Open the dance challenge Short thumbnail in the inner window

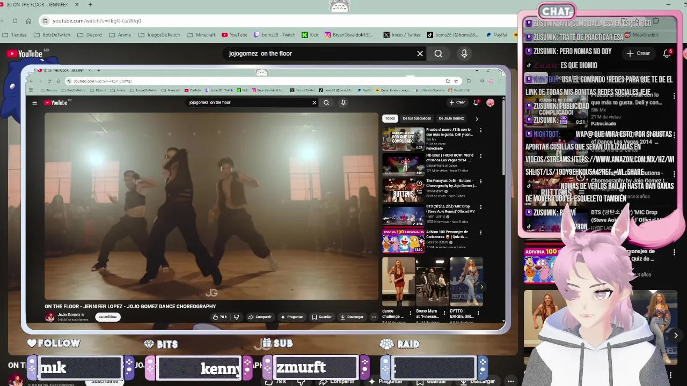click(398, 282)
